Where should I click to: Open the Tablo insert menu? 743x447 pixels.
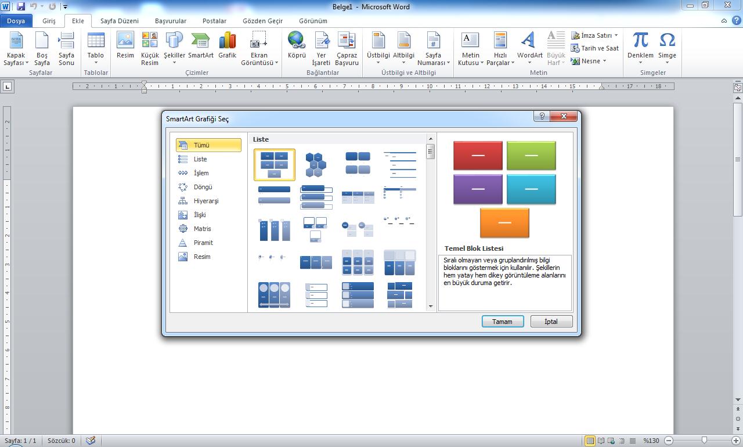pyautogui.click(x=96, y=49)
